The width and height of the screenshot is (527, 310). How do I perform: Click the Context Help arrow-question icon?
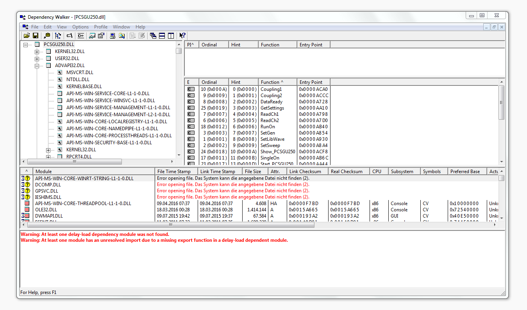tap(182, 35)
